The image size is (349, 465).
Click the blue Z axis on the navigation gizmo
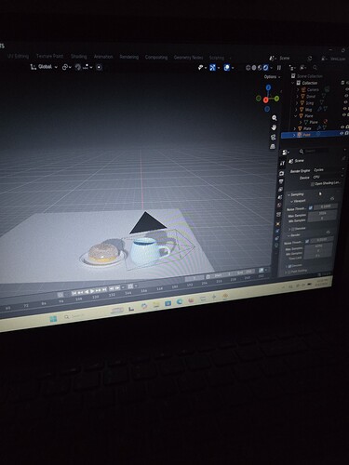click(x=268, y=87)
